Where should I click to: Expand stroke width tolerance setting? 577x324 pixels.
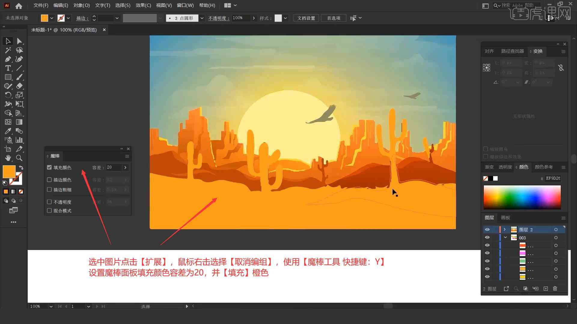125,190
